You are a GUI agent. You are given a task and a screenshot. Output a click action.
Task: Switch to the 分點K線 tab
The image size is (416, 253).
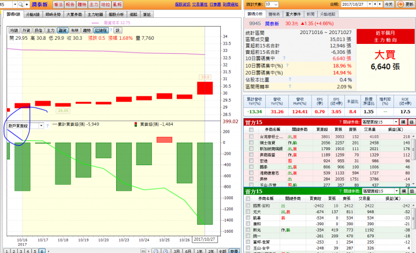33,14
